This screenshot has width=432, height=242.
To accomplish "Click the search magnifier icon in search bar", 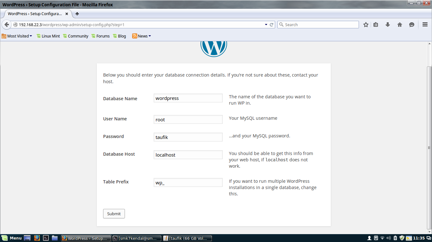I will click(281, 25).
